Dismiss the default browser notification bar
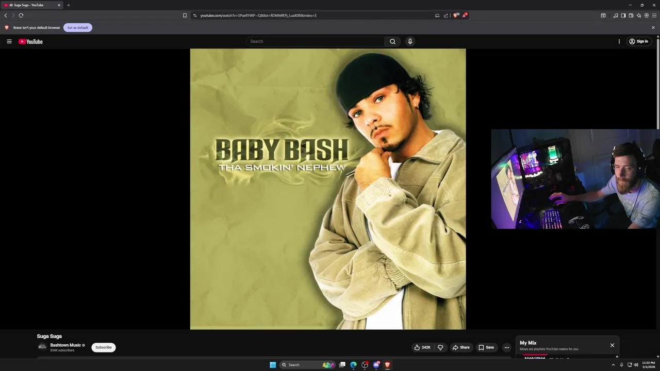The height and width of the screenshot is (371, 660). tap(653, 27)
